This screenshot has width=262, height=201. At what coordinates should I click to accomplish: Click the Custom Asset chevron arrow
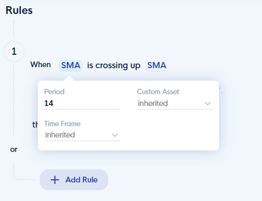pos(208,103)
